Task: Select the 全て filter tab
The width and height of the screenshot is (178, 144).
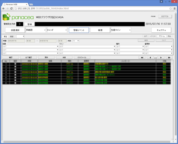Action: [x=146, y=36]
